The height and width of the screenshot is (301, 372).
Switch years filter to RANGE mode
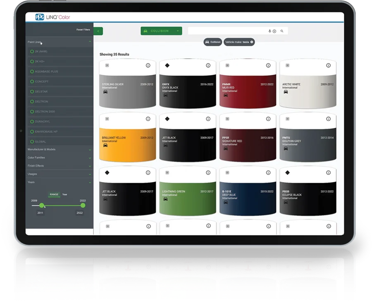click(54, 194)
